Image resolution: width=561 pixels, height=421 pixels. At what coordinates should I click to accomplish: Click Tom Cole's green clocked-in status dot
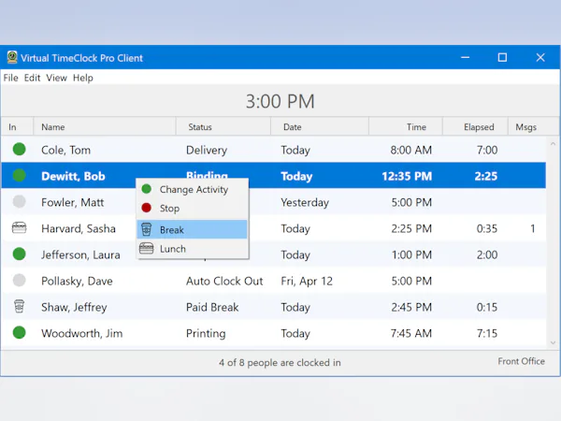click(19, 150)
